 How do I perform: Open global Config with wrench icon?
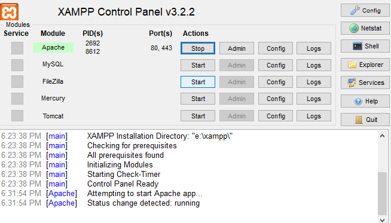point(365,11)
